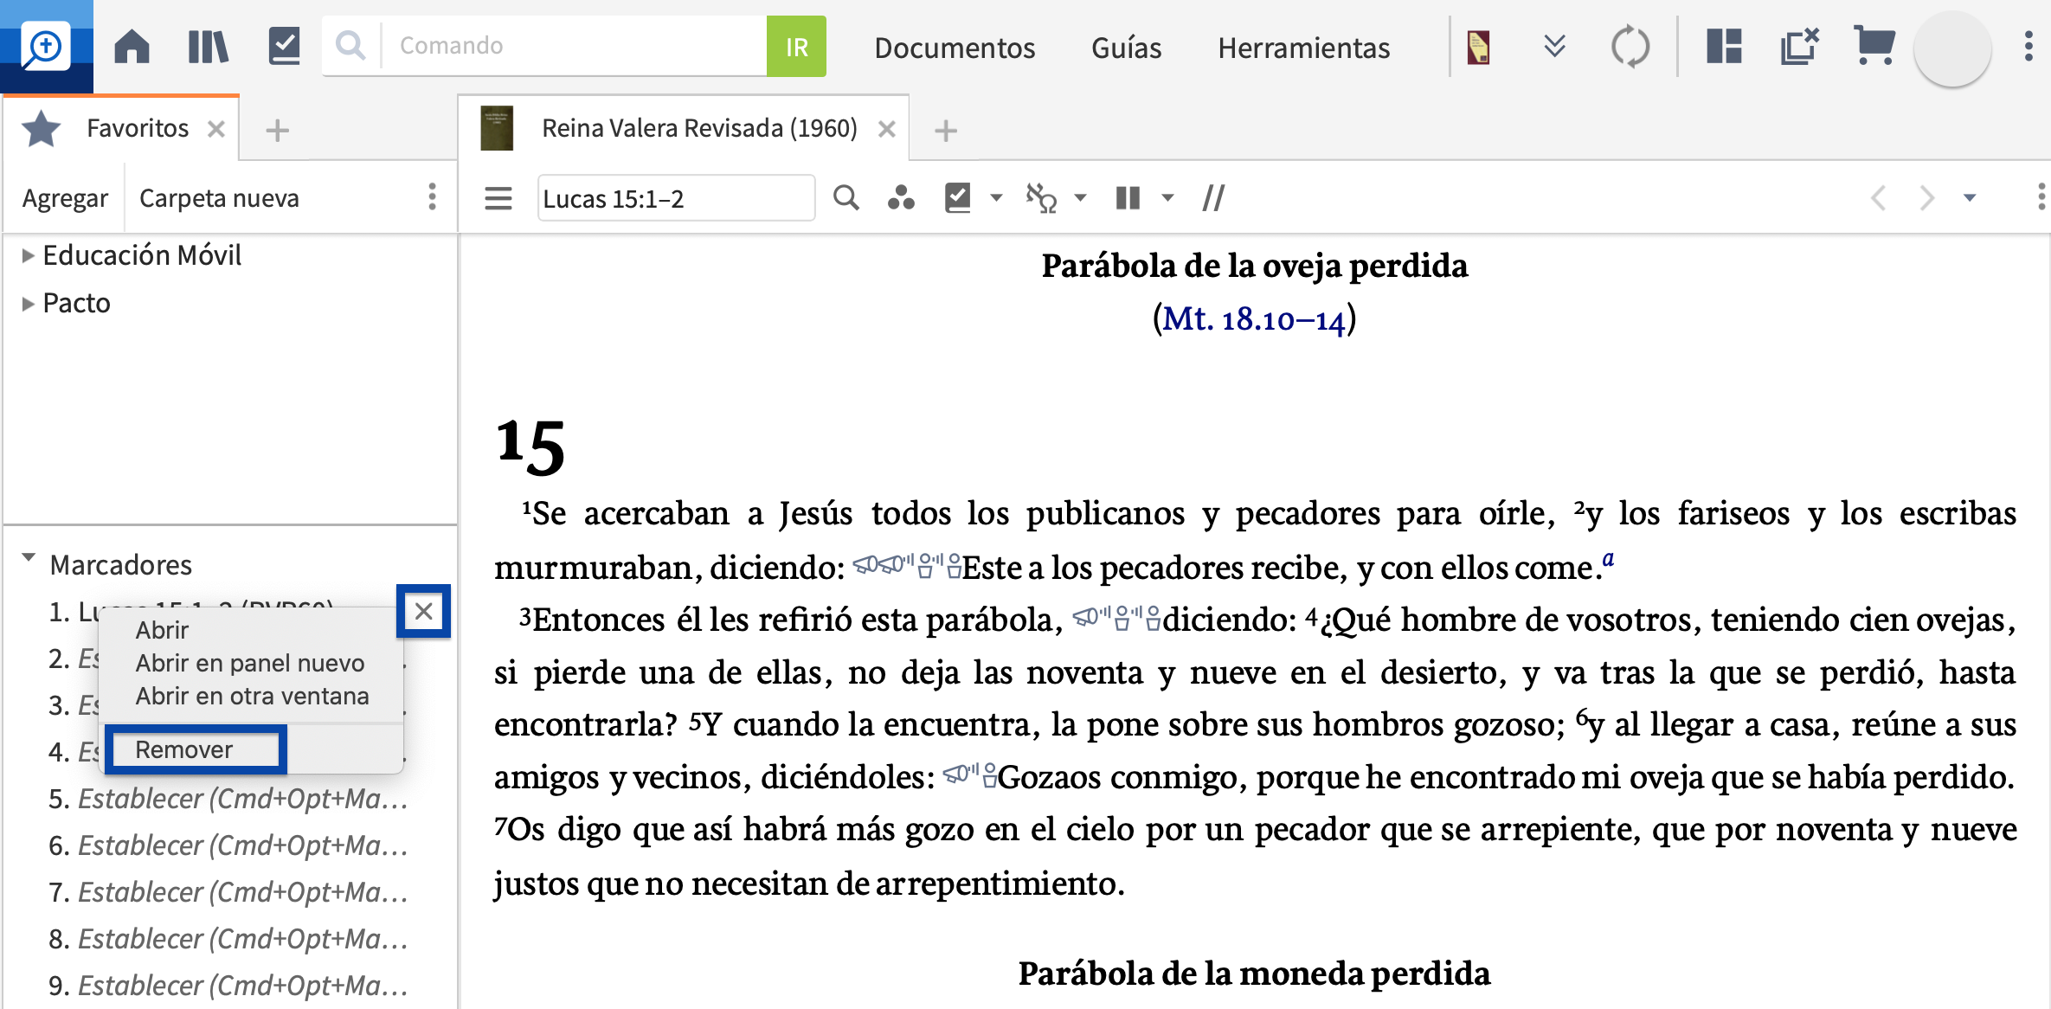Toggle multiple resources columns view
The height and width of the screenshot is (1009, 2051).
pos(1128,198)
